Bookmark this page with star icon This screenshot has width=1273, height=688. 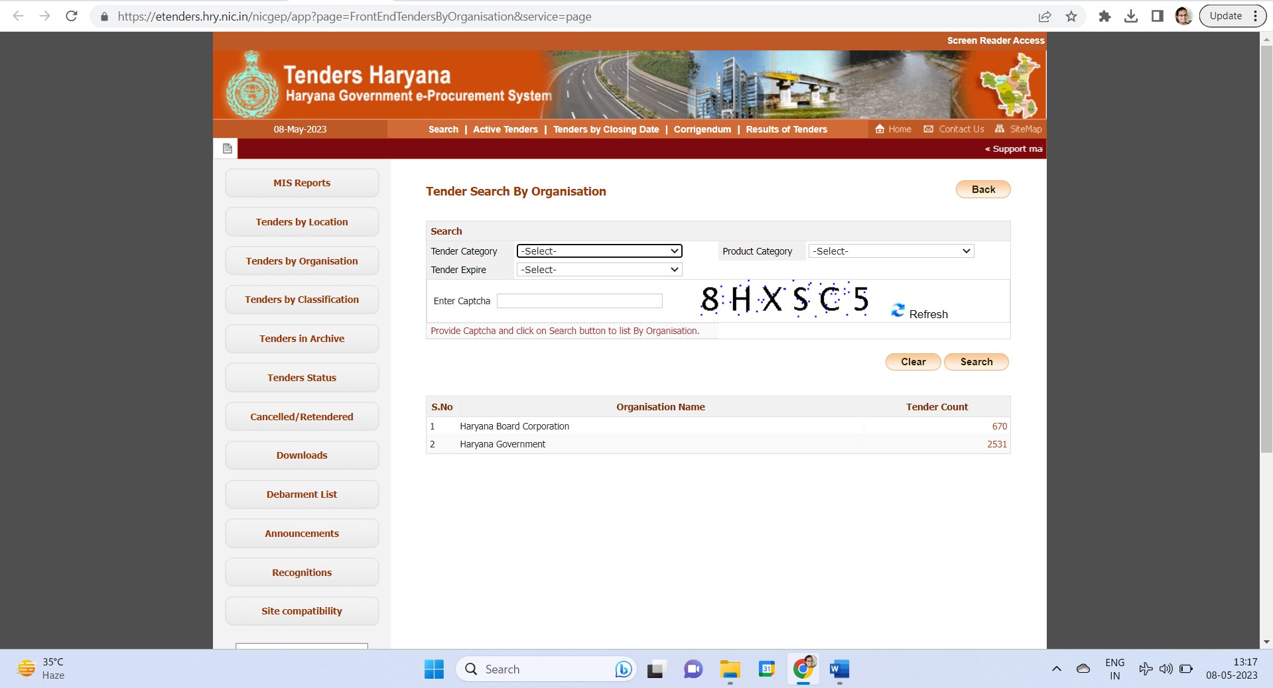1071,17
